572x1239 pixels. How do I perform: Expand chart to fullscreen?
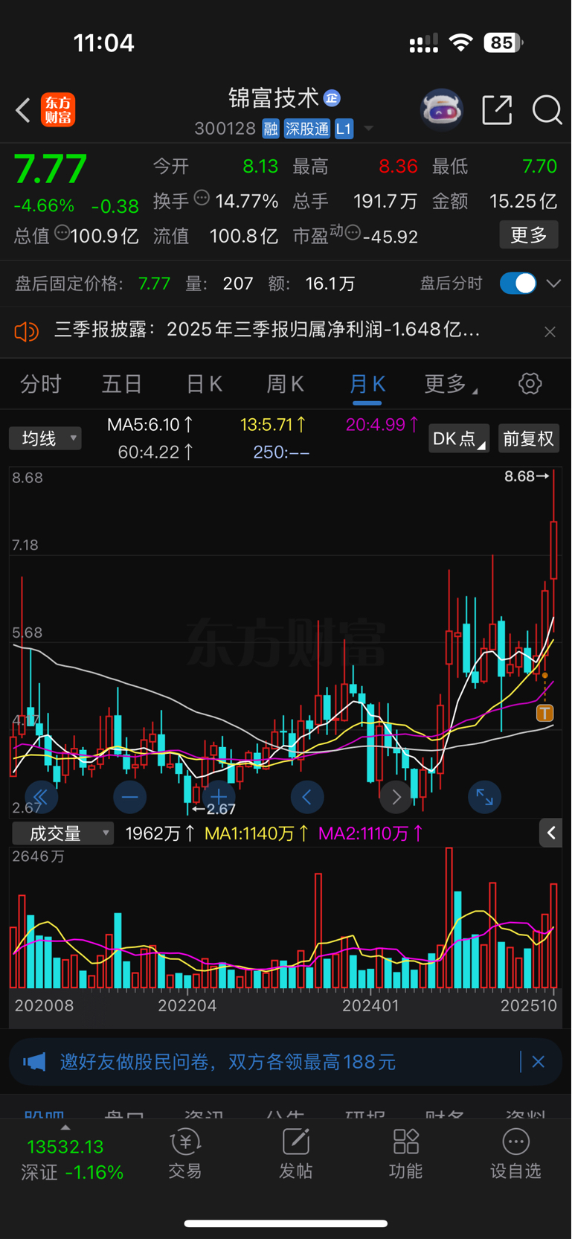(x=484, y=798)
